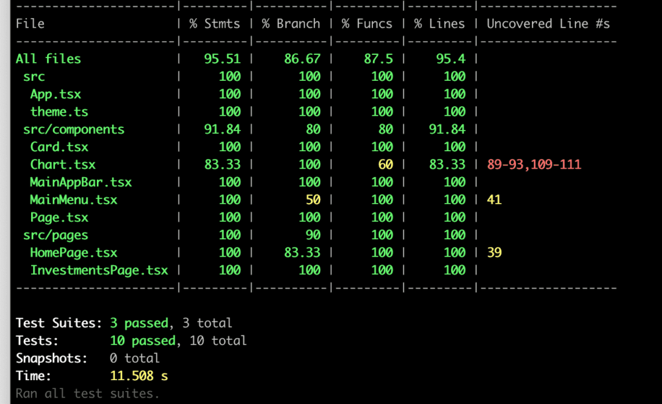Viewport: 662px width, 404px height.
Task: Click the MainAppBar.tsx file name
Action: [x=81, y=182]
